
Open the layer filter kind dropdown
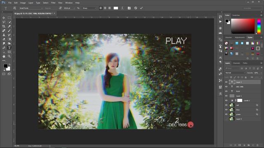coord(232,68)
